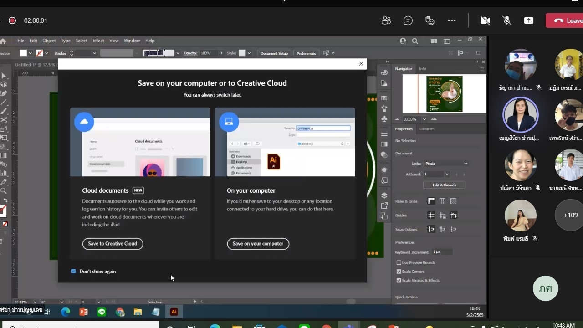The width and height of the screenshot is (583, 328).
Task: Select the Line Segment tool
Action: [x=4, y=102]
